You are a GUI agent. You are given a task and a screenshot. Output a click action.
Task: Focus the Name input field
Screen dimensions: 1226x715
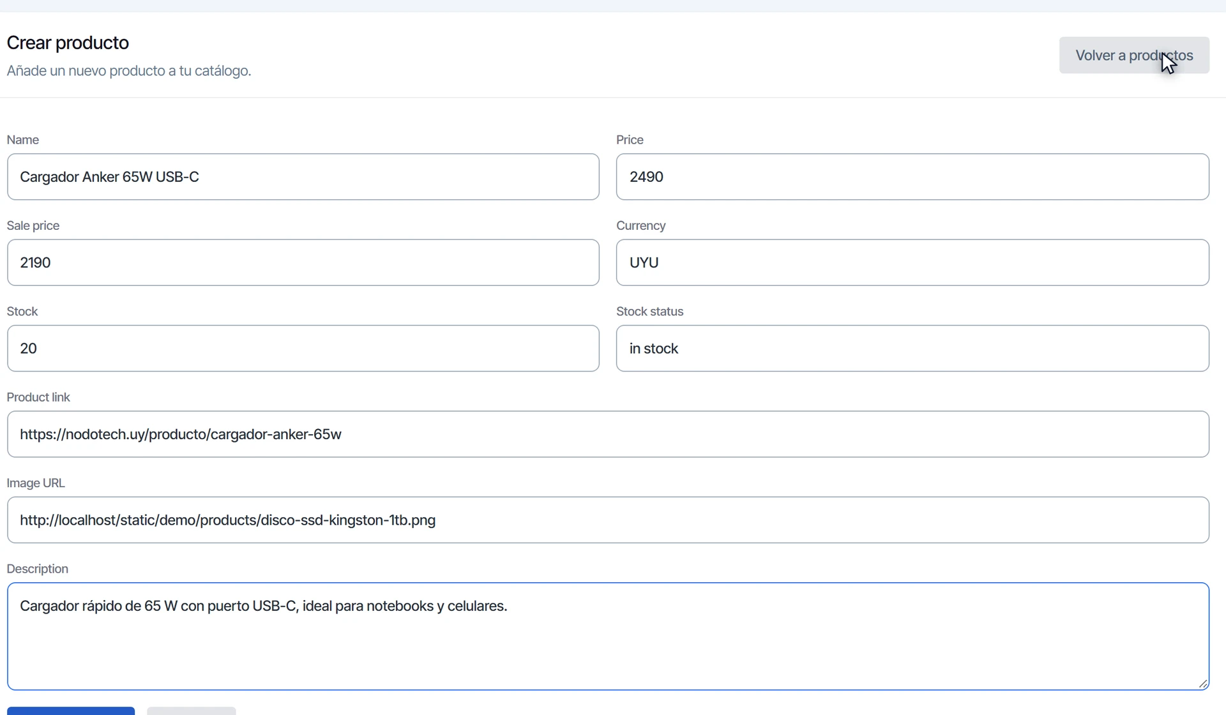pos(303,177)
